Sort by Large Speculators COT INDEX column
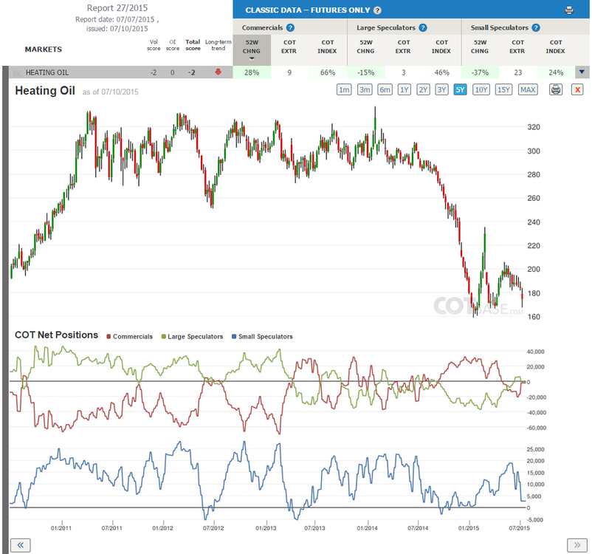Image resolution: width=592 pixels, height=554 pixels. tap(441, 47)
